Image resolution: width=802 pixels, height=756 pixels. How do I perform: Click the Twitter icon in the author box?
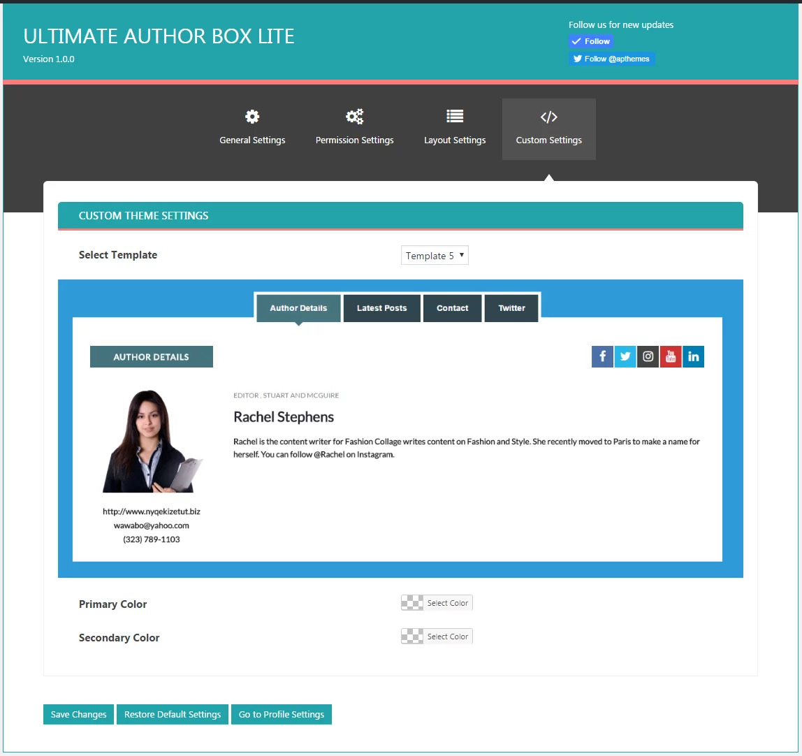pyautogui.click(x=625, y=356)
